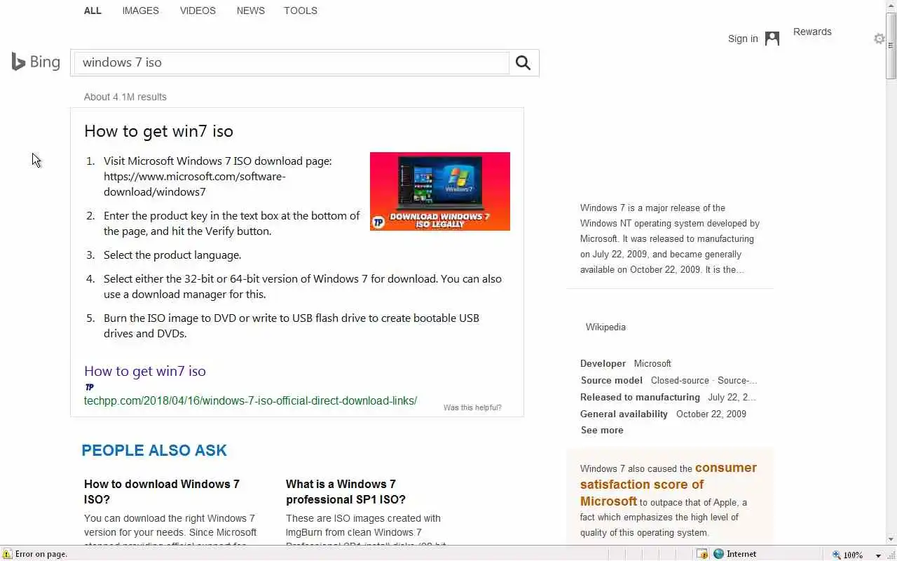Click the status bar error warning icon

point(7,554)
